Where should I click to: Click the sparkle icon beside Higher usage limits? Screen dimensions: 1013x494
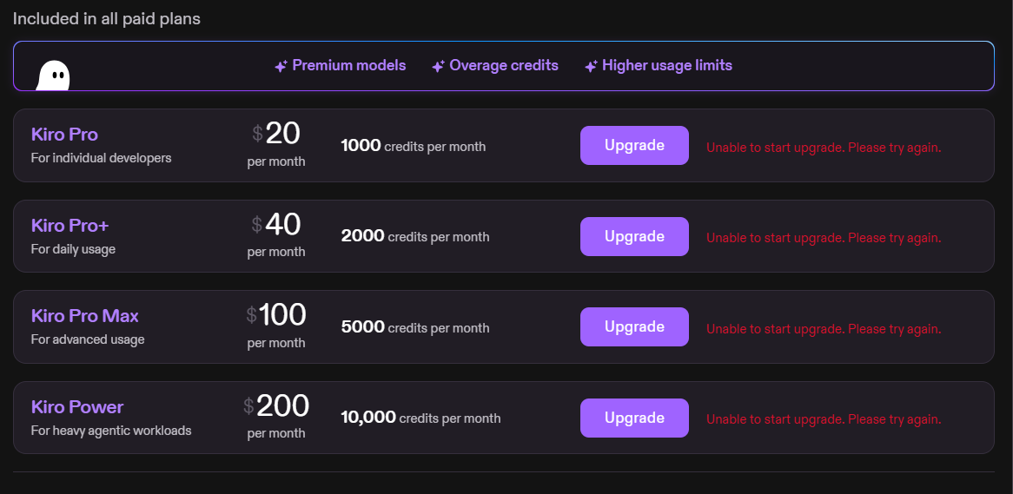pyautogui.click(x=591, y=67)
